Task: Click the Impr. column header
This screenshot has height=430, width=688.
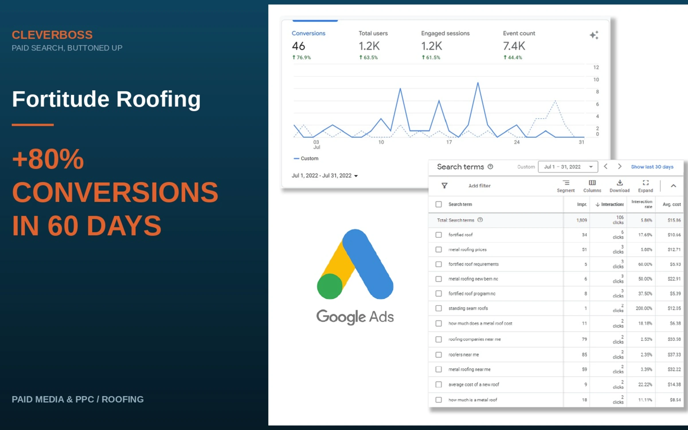Action: (x=582, y=204)
